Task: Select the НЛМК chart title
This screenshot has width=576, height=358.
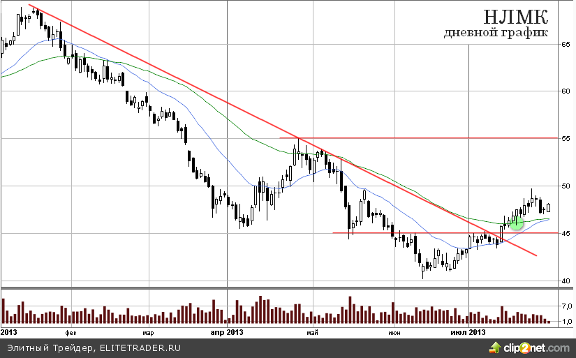Action: (516, 17)
